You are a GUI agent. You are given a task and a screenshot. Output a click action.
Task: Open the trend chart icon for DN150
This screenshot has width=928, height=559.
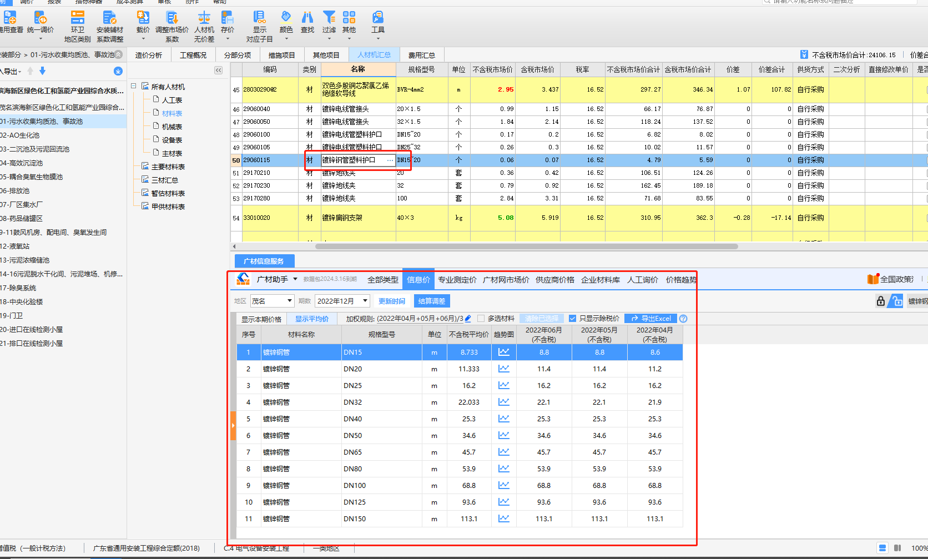(503, 518)
